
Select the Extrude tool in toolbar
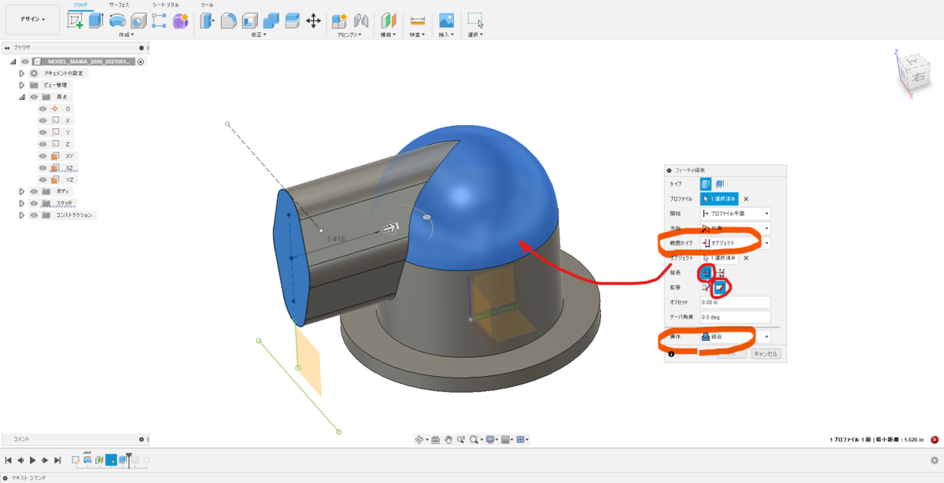coord(96,21)
